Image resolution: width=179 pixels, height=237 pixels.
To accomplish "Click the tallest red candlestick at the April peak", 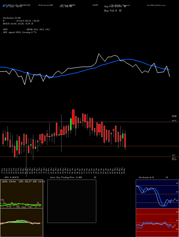I will [x=73, y=117].
